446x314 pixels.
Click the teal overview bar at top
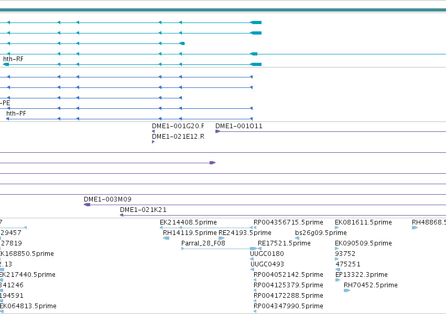(223, 10)
